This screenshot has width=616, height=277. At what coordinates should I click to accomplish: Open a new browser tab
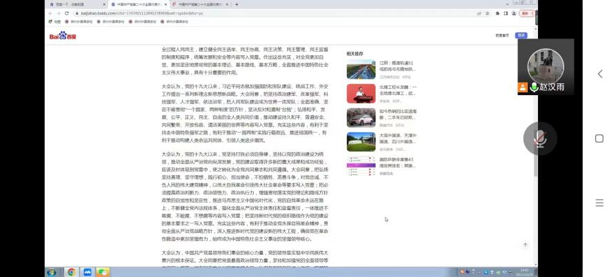237,4
